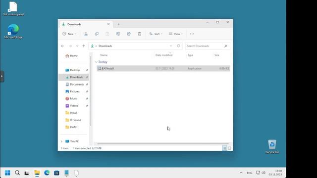Open Microsoft Edge desktop shortcut
This screenshot has width=317, height=178.
13,32
